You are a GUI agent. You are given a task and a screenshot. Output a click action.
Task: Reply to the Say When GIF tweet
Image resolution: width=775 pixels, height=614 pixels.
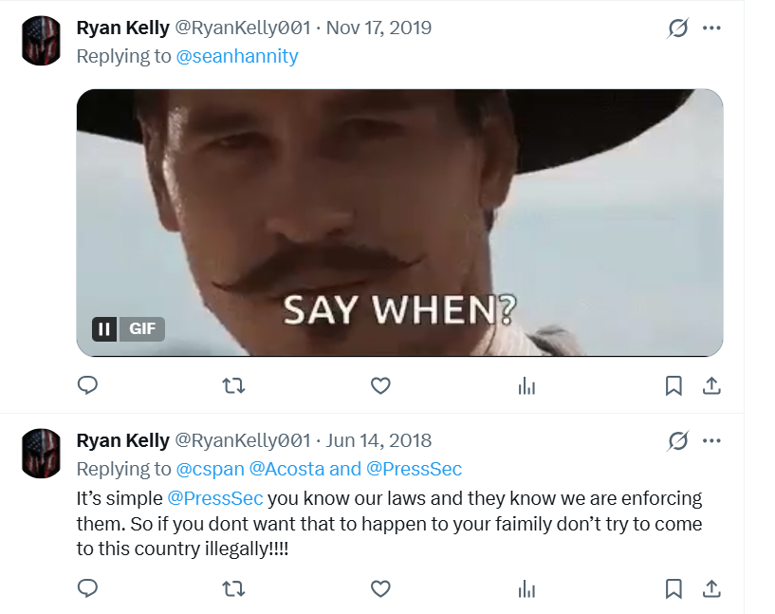point(87,385)
